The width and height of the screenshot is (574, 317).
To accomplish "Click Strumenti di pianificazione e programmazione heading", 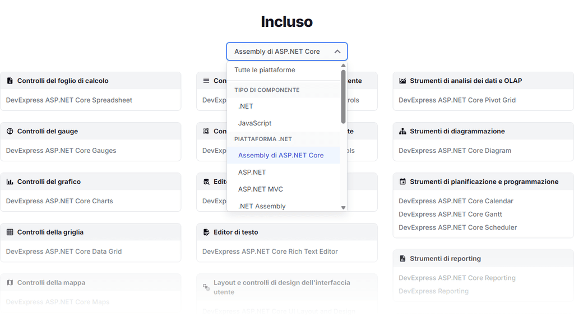I will (484, 181).
